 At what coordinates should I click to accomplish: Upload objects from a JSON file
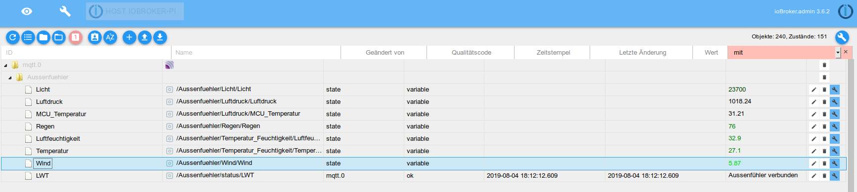pyautogui.click(x=145, y=37)
